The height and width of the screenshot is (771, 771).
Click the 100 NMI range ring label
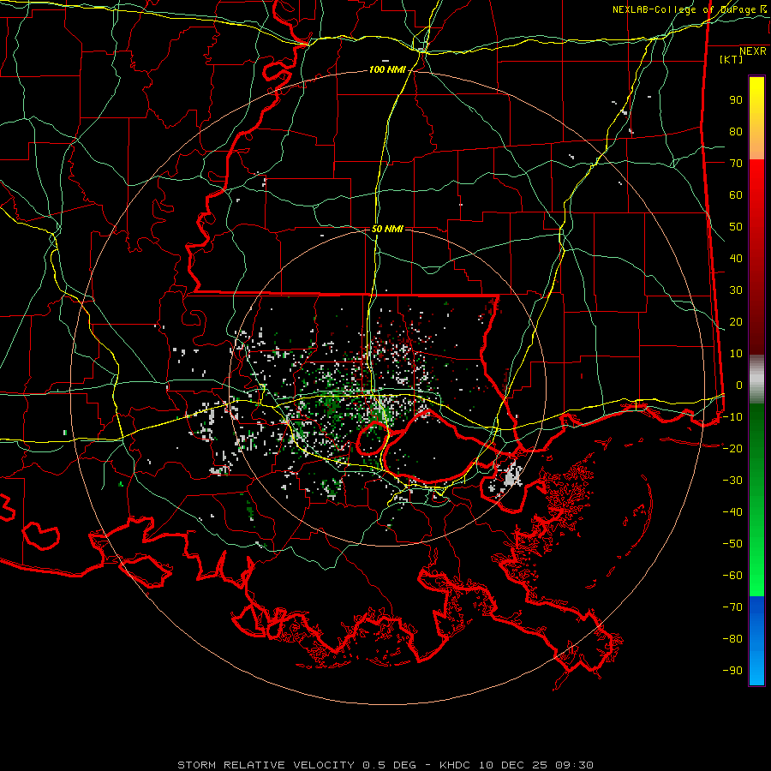pyautogui.click(x=387, y=70)
